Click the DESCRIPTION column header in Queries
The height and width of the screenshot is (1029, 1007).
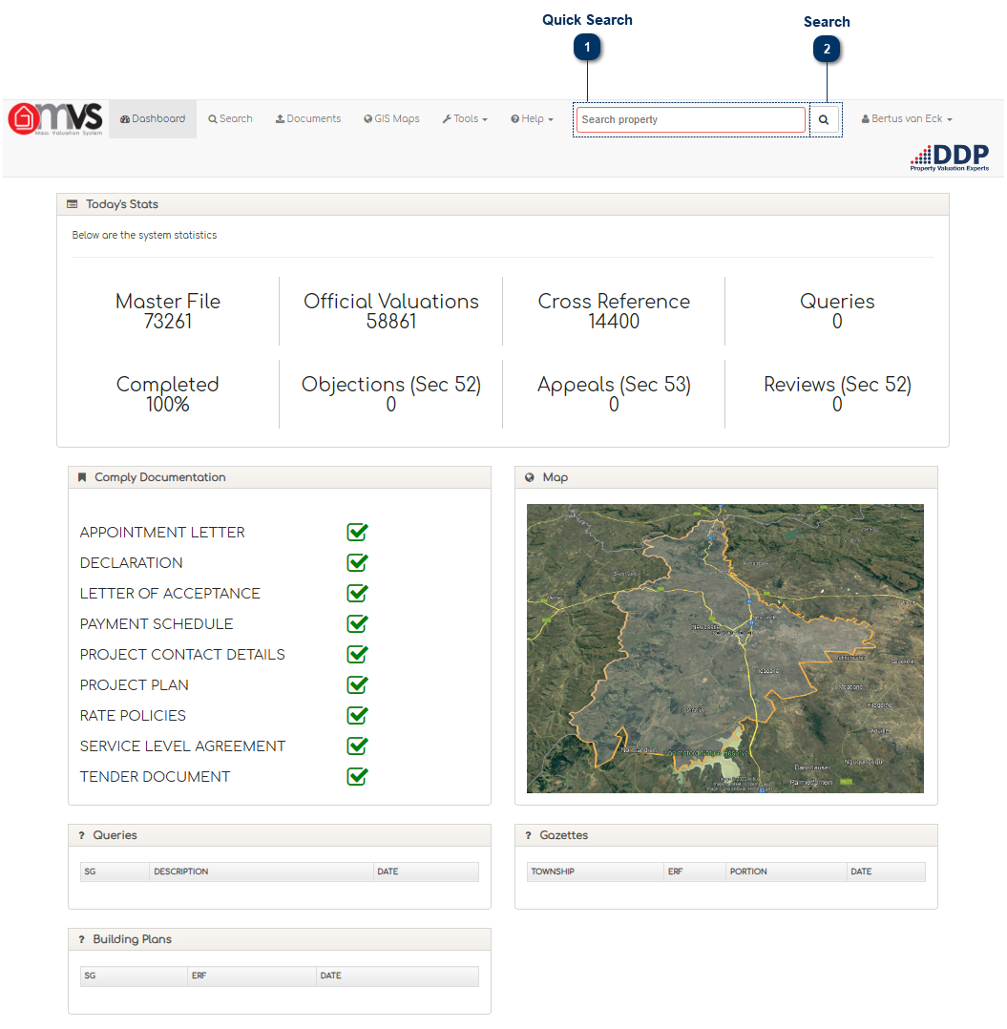(262, 871)
